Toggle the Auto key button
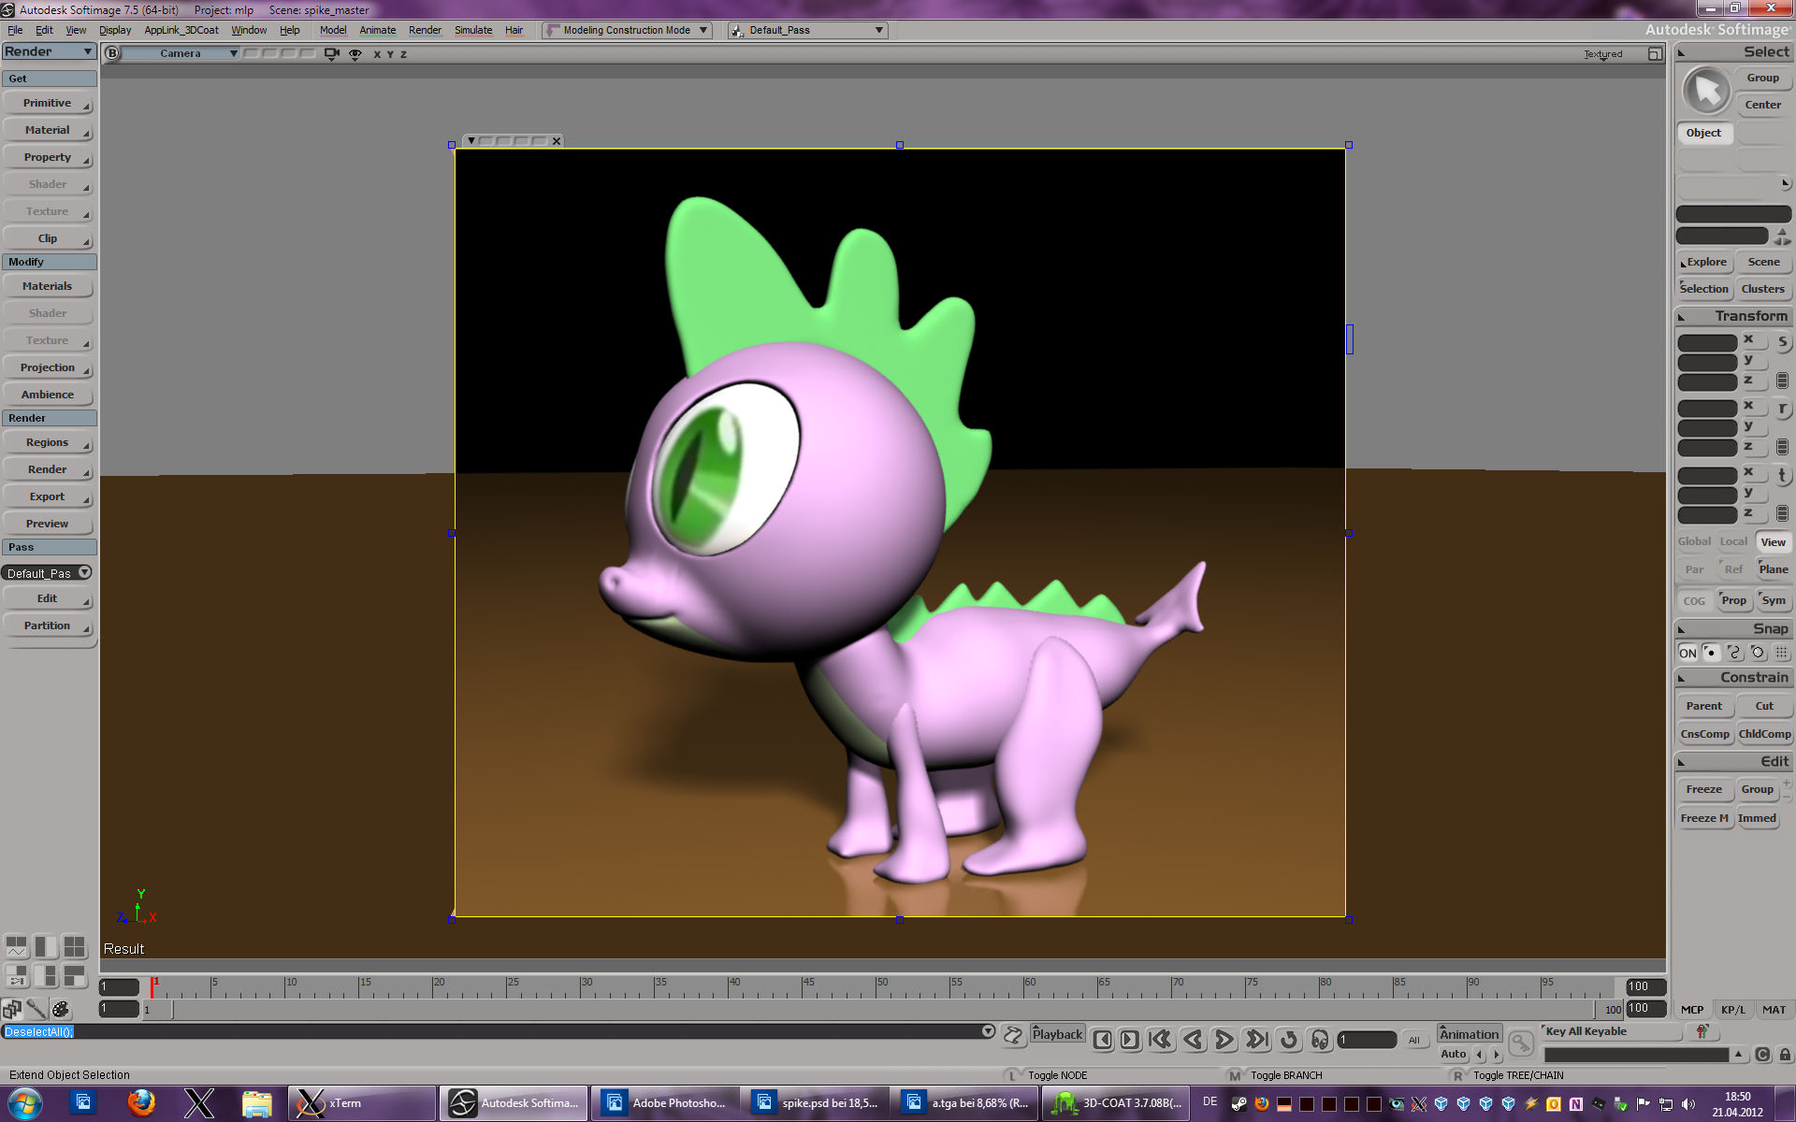The image size is (1796, 1122). click(x=1453, y=1054)
